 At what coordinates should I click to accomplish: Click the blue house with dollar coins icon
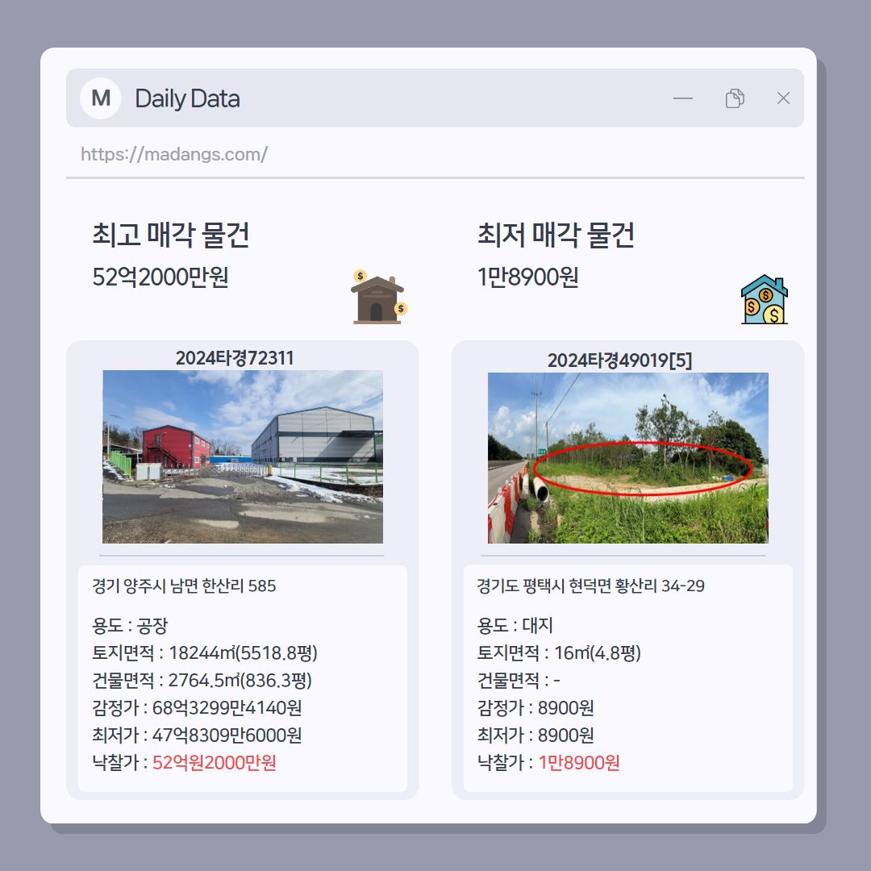tap(765, 299)
